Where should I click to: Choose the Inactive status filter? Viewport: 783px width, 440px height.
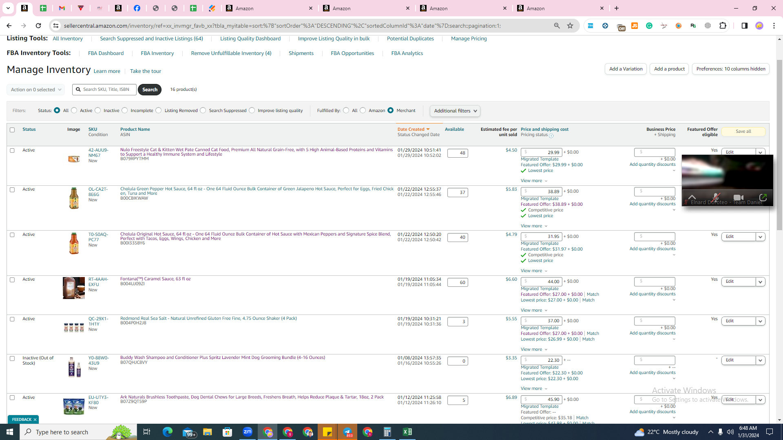tap(97, 110)
